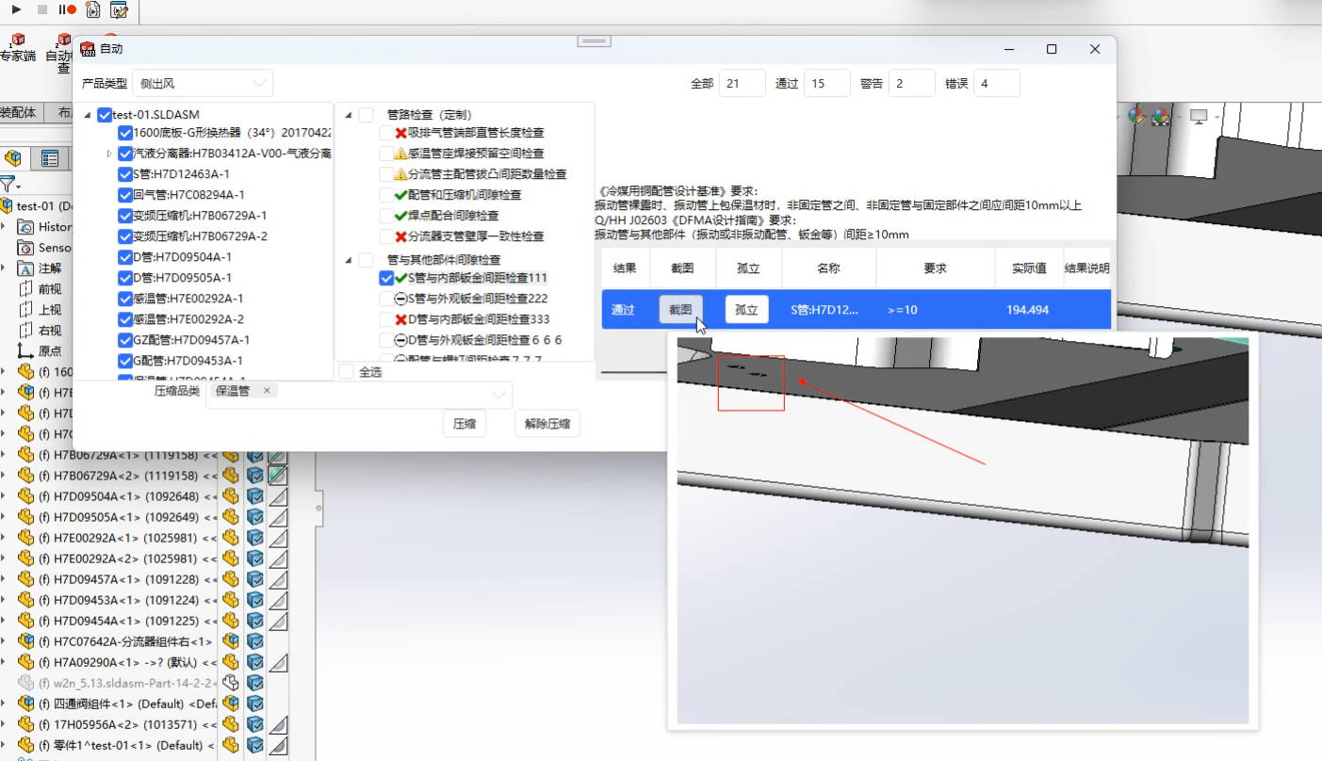The image size is (1322, 761).
Task: Click the Play macro icon in top toolbar
Action: click(16, 9)
